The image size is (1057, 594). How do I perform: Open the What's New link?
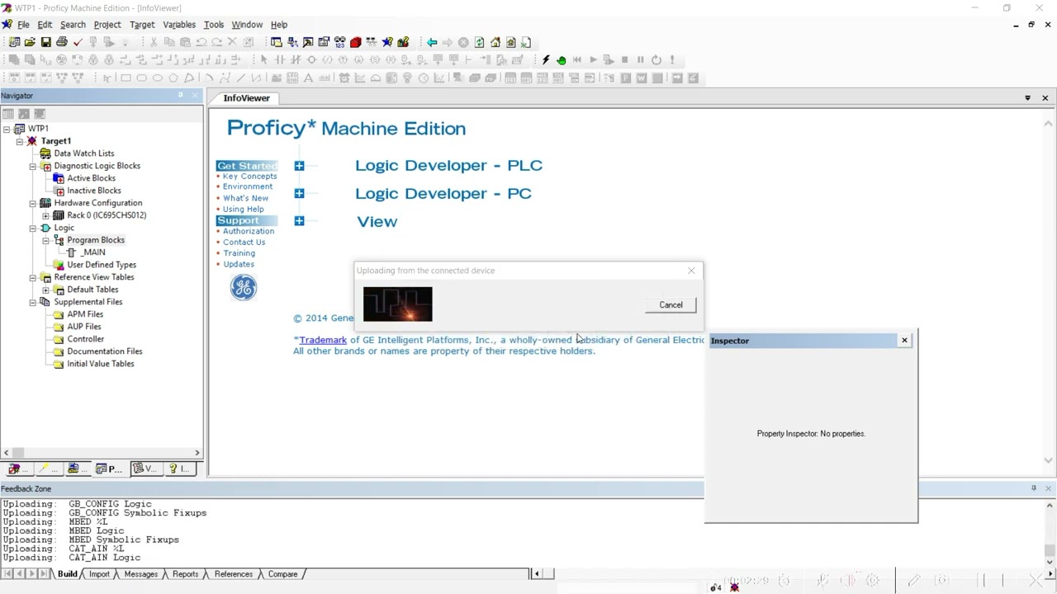(x=245, y=199)
